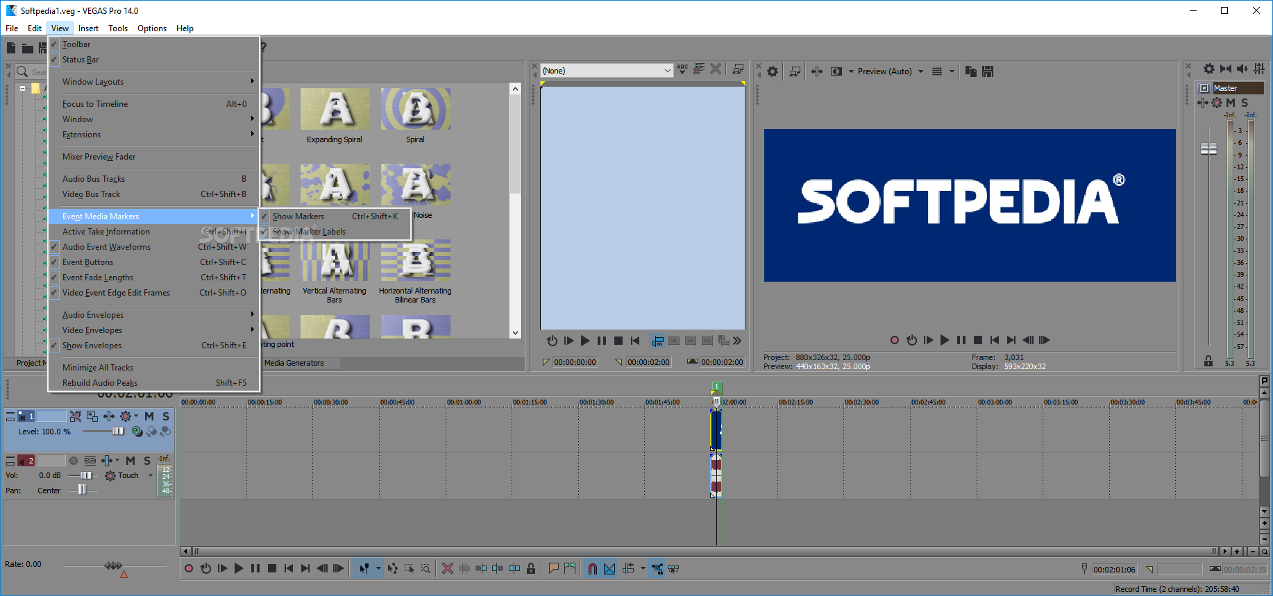Adjust Master bus volume fader

coord(1208,148)
